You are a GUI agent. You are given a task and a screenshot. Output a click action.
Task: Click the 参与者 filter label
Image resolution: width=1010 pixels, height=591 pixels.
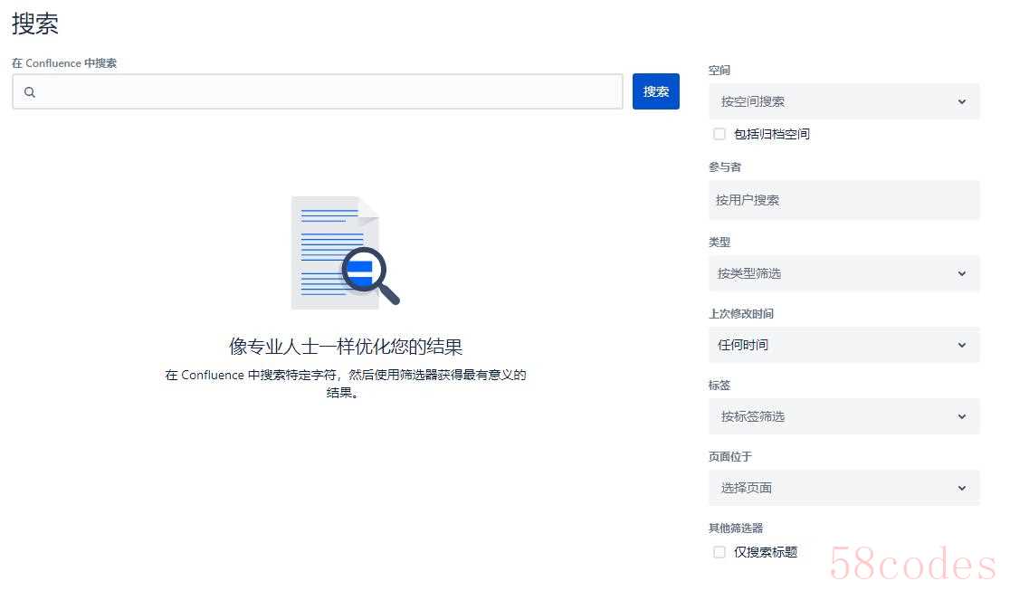[x=725, y=167]
